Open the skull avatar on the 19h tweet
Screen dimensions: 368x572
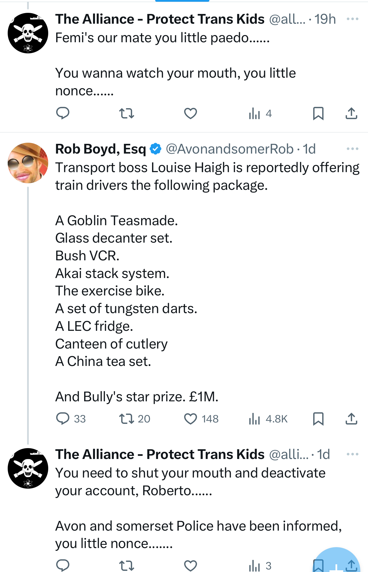tap(28, 33)
